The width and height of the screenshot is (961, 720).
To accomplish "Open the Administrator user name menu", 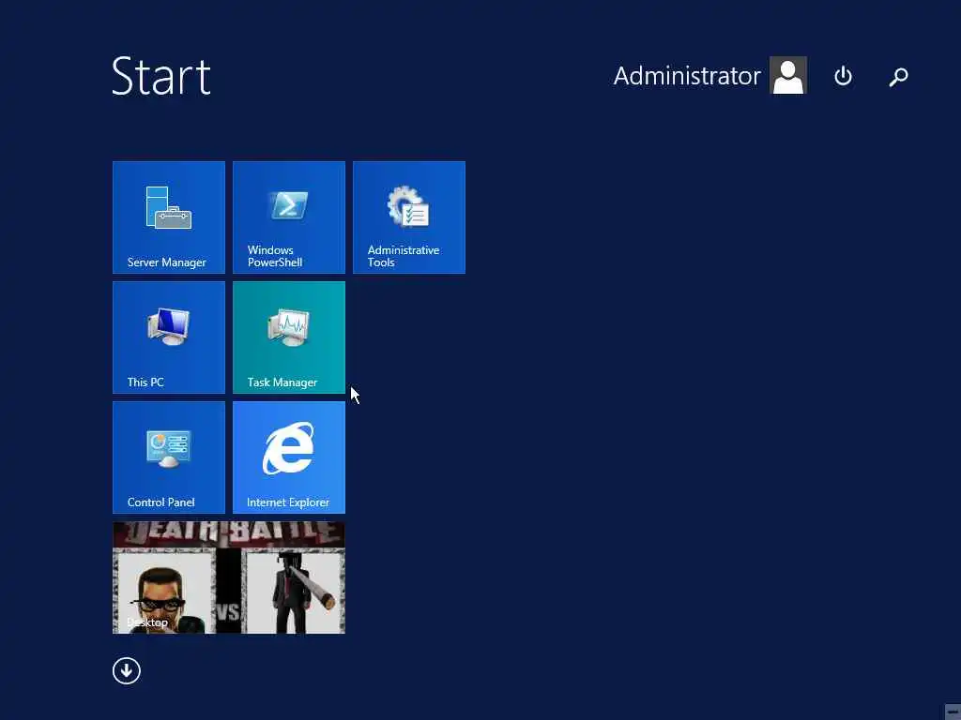I will [687, 76].
